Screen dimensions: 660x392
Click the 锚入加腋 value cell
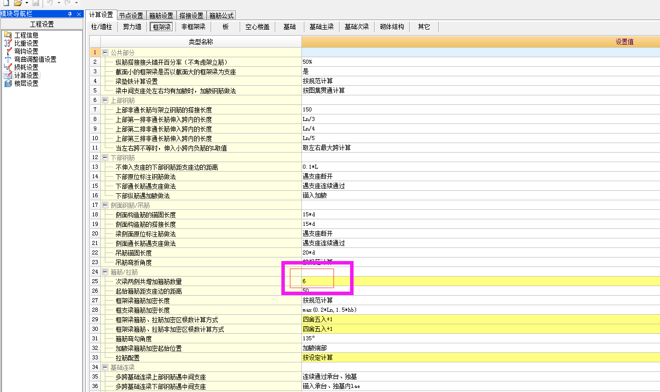(x=481, y=196)
